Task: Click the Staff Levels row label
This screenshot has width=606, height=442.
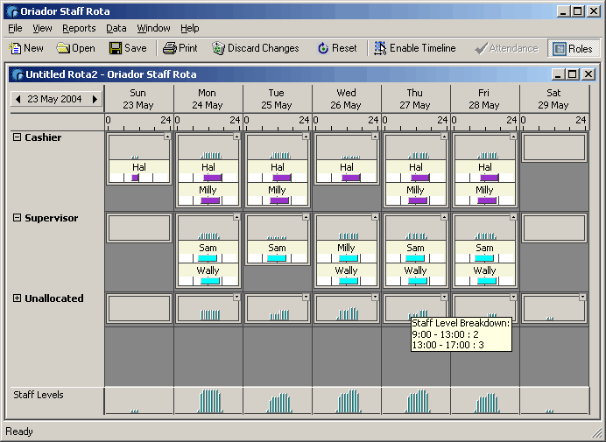Action: [39, 395]
